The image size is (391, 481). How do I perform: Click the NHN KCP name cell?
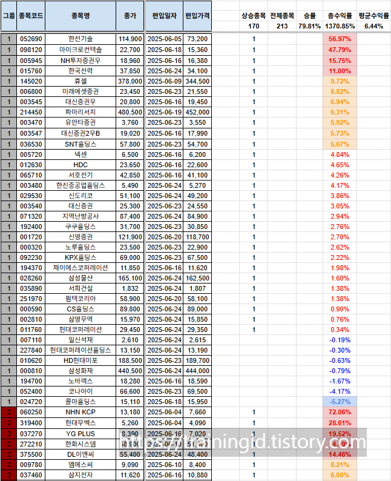[80, 413]
